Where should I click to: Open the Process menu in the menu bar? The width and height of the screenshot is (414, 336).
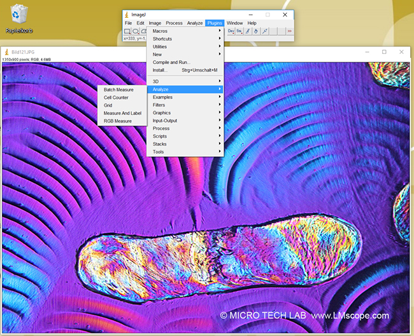coord(174,23)
